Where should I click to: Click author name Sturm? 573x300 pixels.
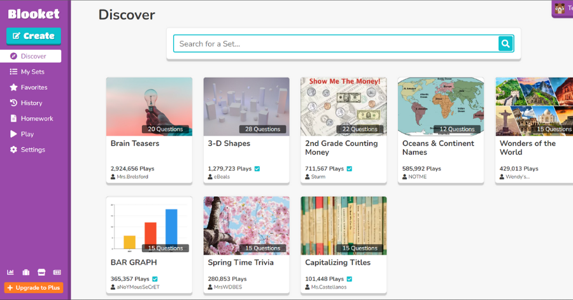click(x=318, y=177)
